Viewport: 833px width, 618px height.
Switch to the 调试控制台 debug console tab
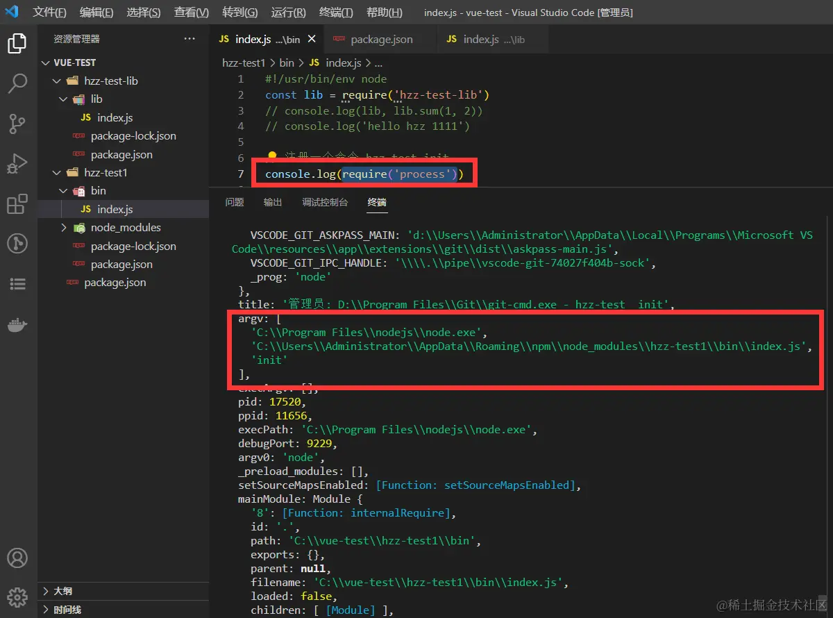coord(325,202)
